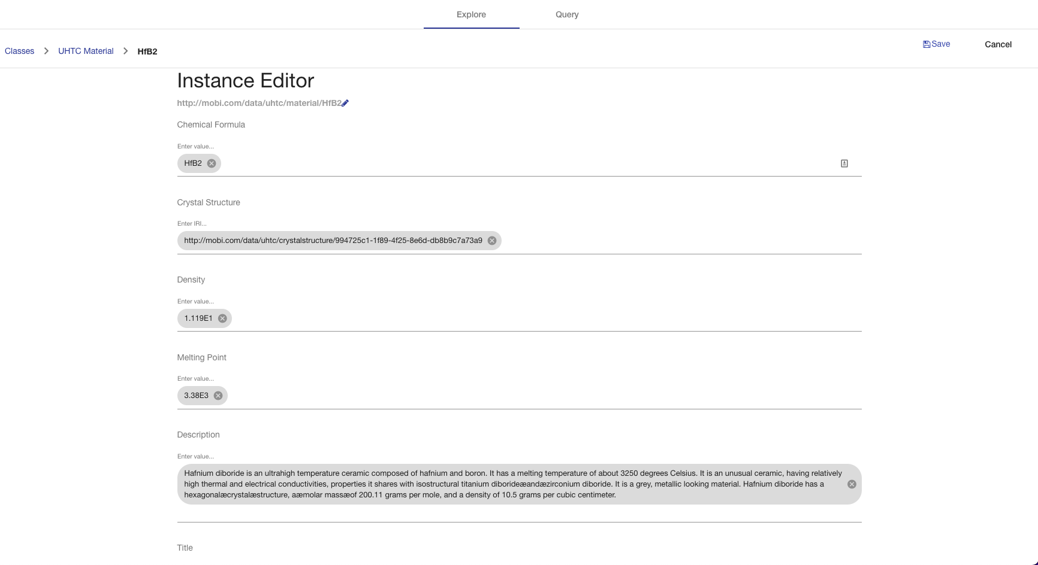Remove the 1.119E1 density value
This screenshot has height=565, width=1038.
[221, 318]
